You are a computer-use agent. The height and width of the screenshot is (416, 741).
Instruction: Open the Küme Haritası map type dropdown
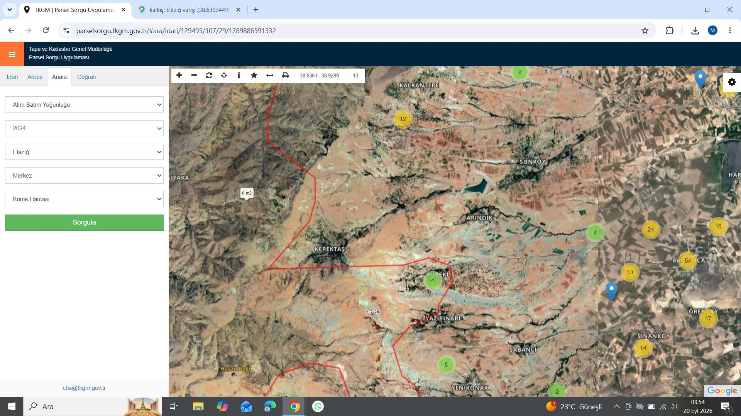[84, 199]
